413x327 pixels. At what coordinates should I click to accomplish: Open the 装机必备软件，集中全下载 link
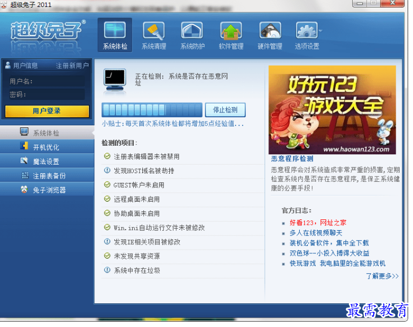tap(329, 243)
